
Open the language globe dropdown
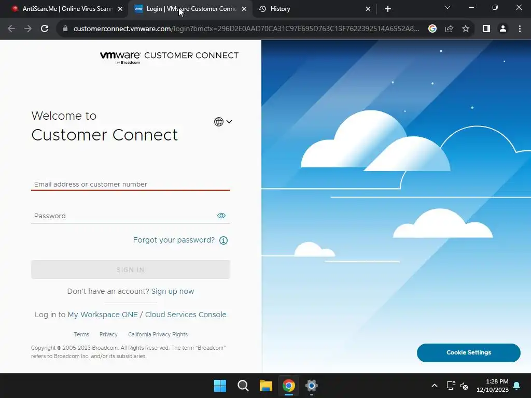(223, 121)
